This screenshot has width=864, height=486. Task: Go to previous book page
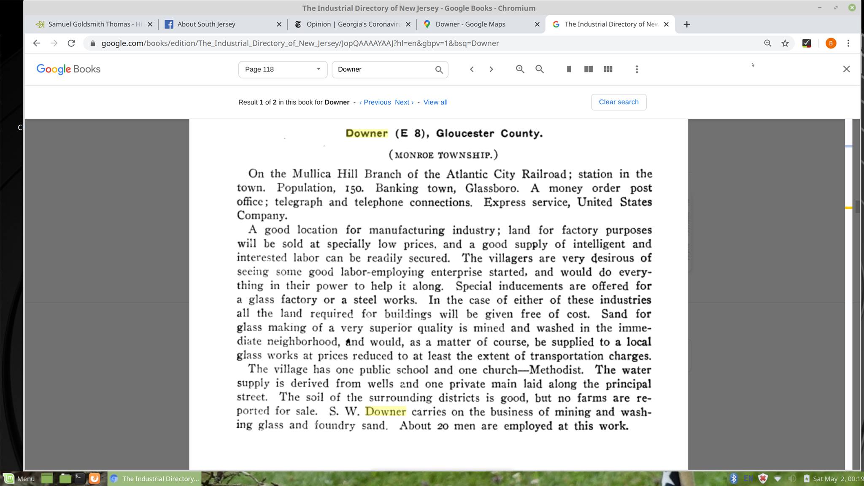tap(472, 69)
